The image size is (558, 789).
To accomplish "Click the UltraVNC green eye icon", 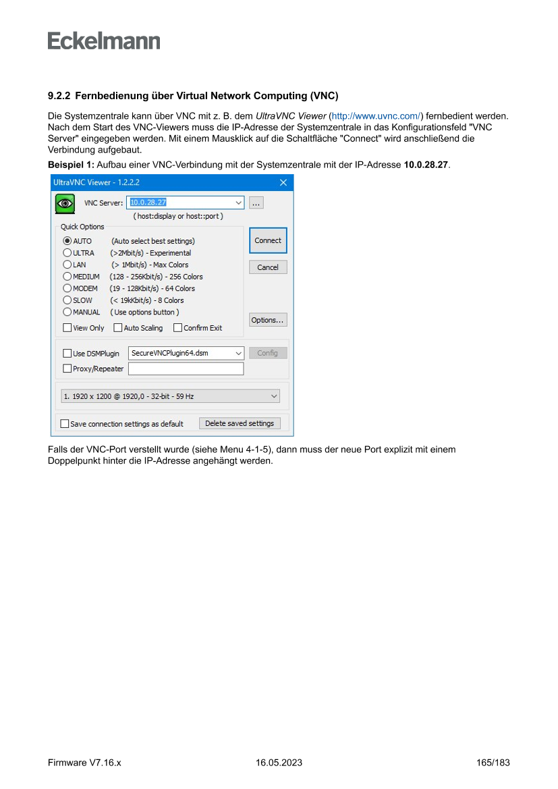I will point(65,203).
